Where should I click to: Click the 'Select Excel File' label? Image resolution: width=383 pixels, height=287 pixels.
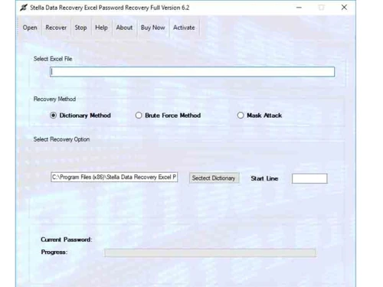click(x=53, y=59)
